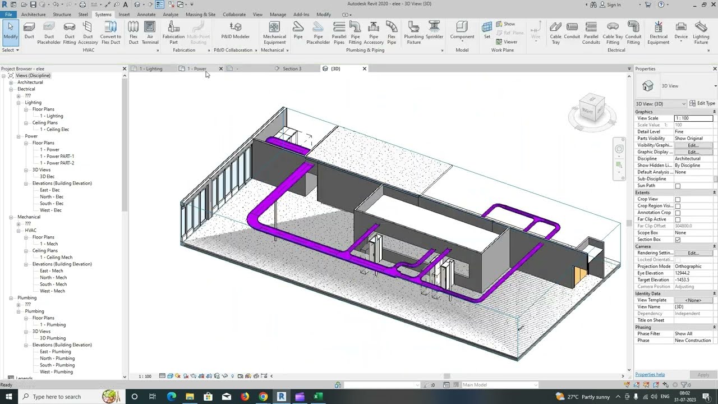Collapse the HVAC tree node
This screenshot has width=718, height=404.
click(19, 231)
